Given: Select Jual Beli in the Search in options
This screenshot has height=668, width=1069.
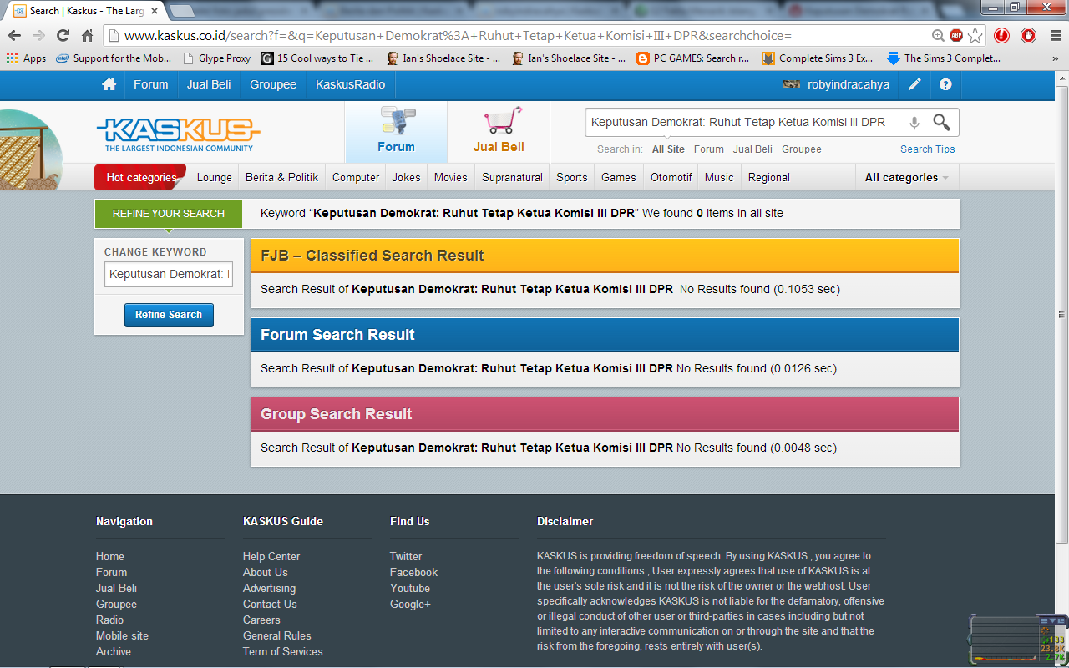Looking at the screenshot, I should pyautogui.click(x=752, y=149).
